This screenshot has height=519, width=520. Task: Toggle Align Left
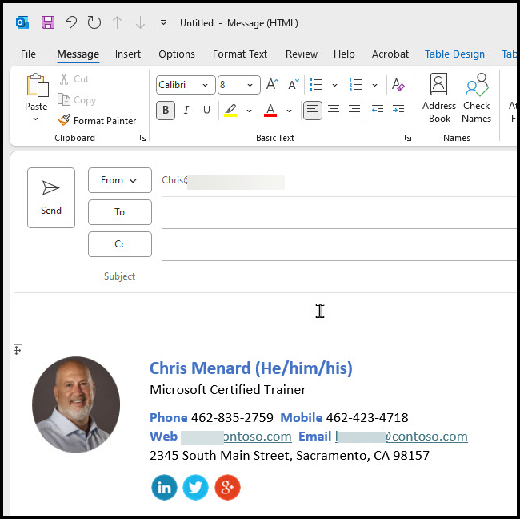click(313, 111)
